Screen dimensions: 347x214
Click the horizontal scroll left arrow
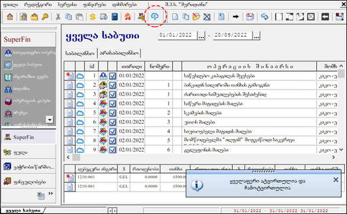click(x=68, y=157)
